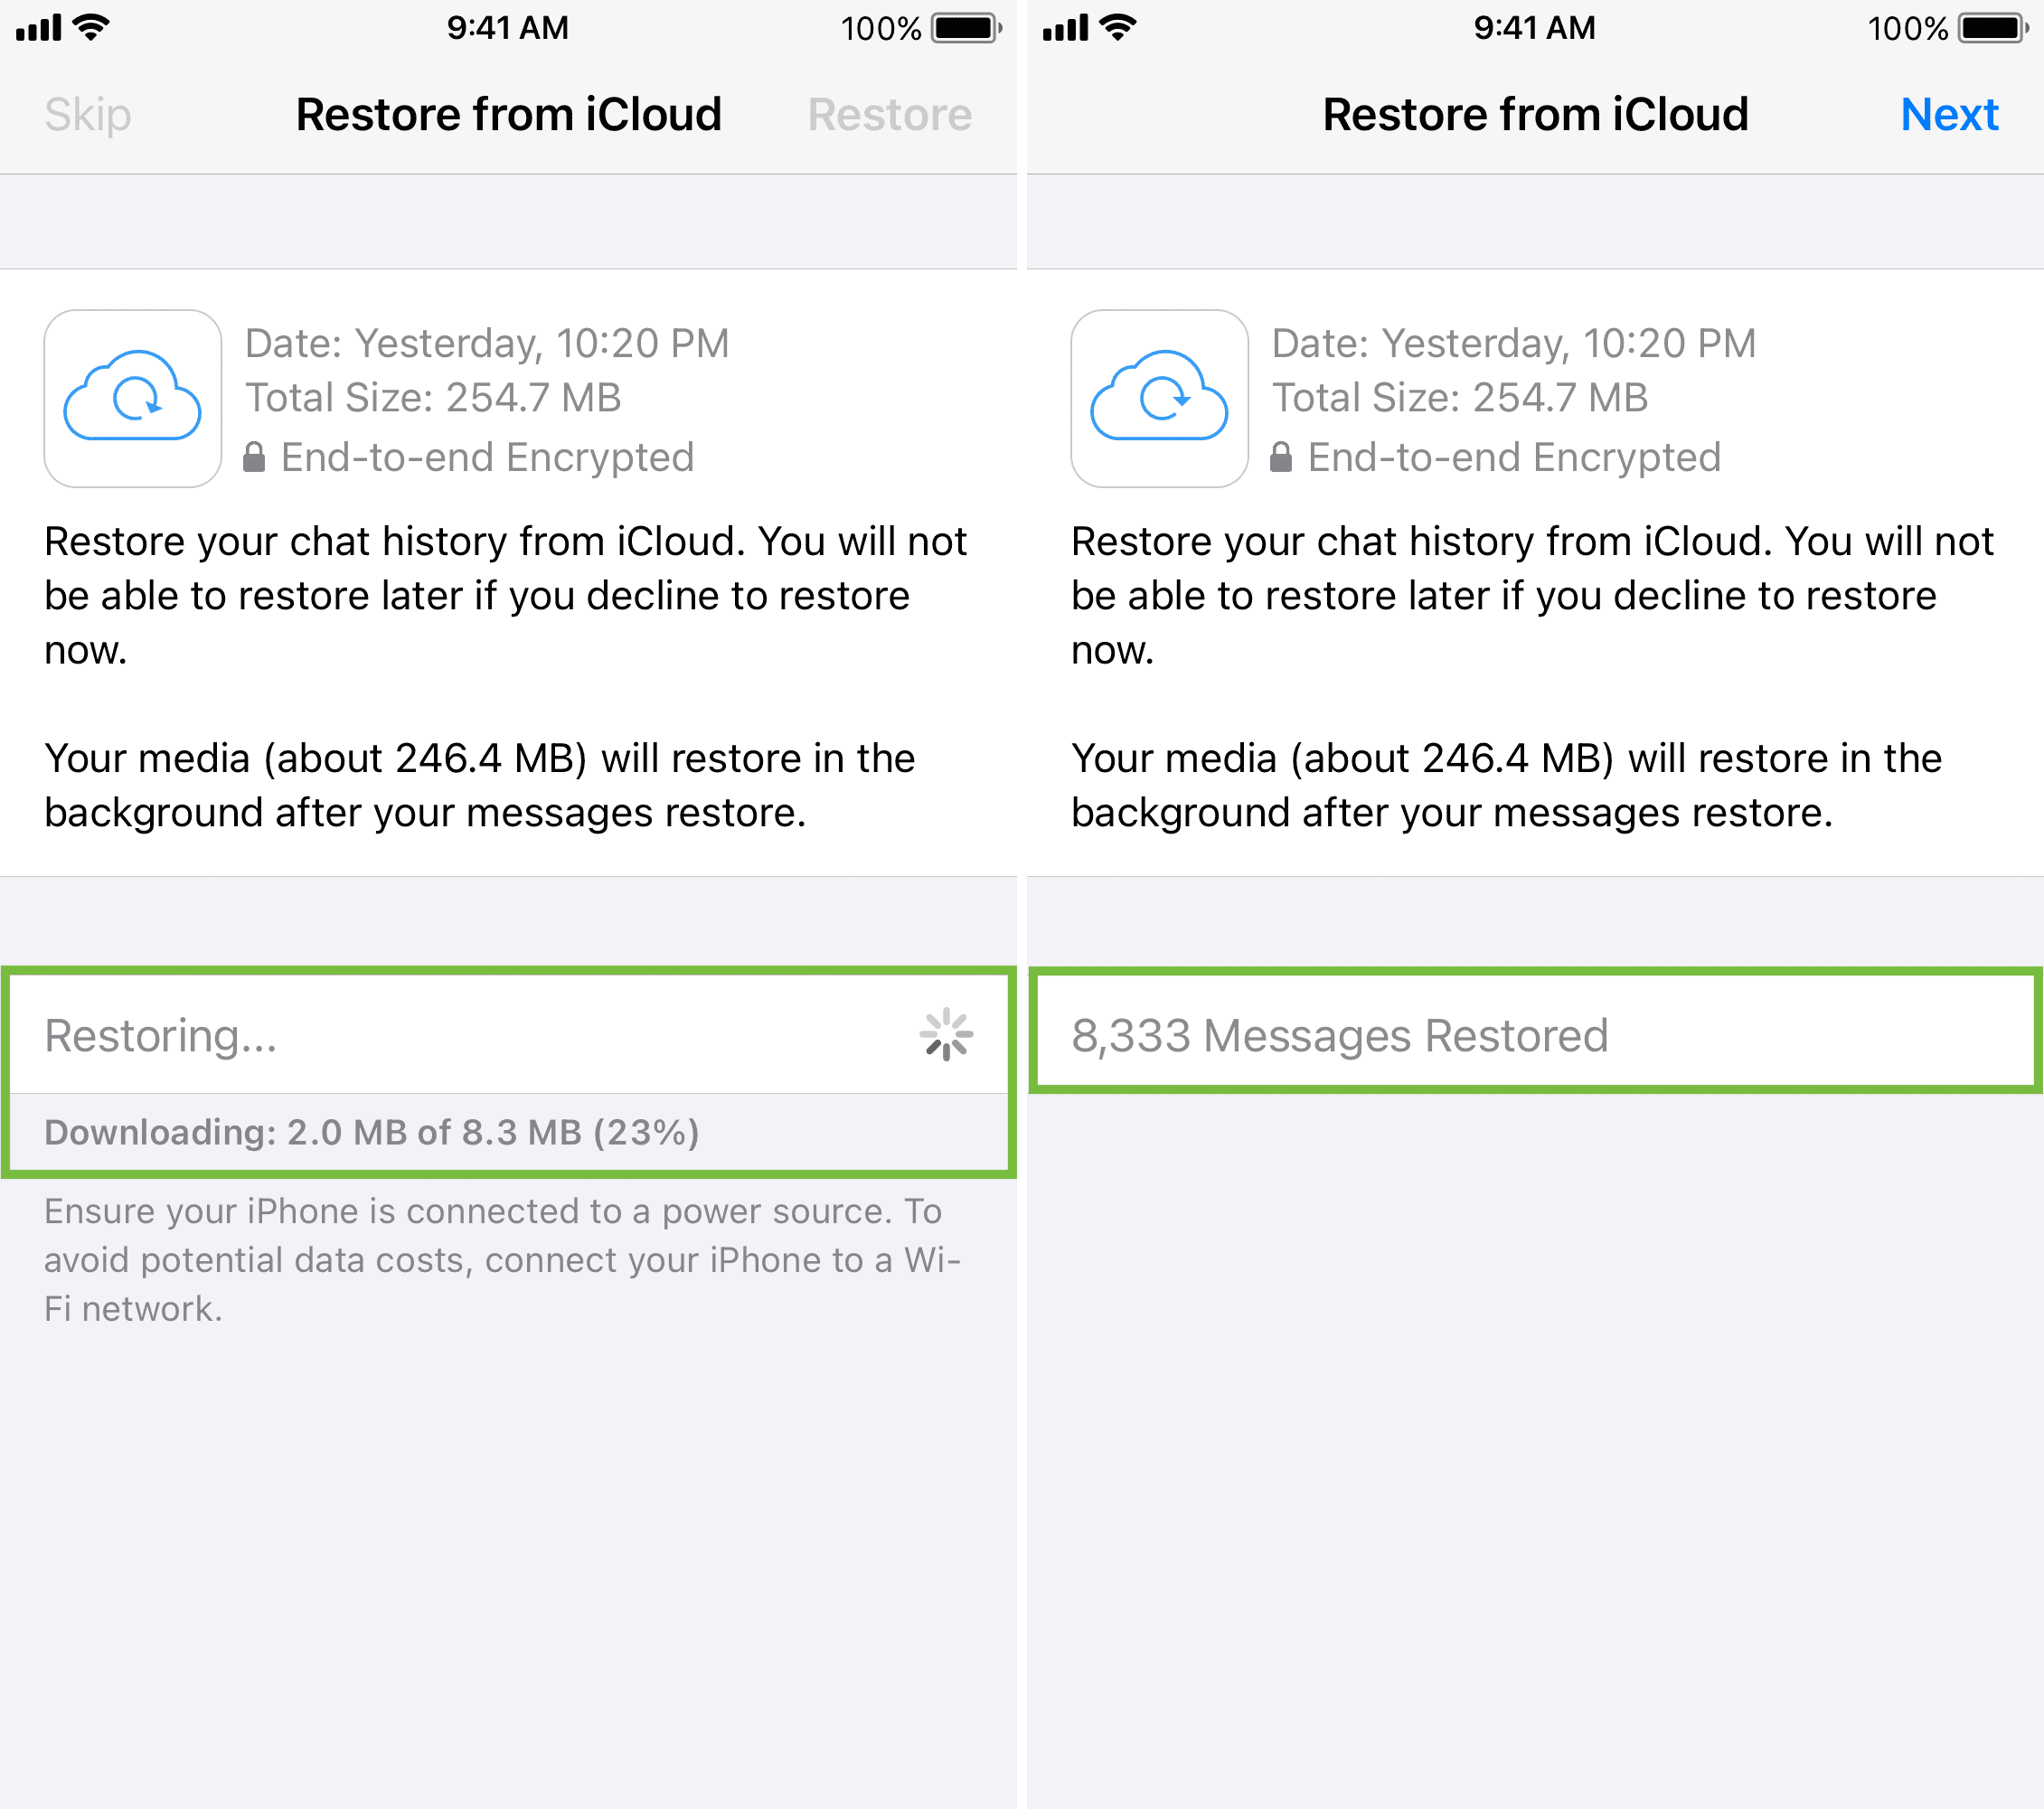Tap the lock icon beside End-to-end Encrypted on the right screen

(x=1280, y=457)
